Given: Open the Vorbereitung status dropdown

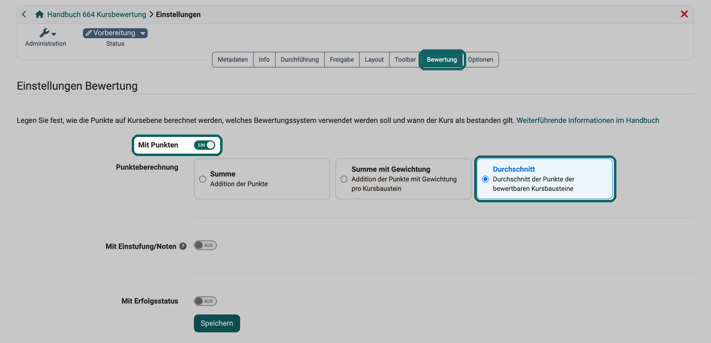Looking at the screenshot, I should (x=115, y=33).
